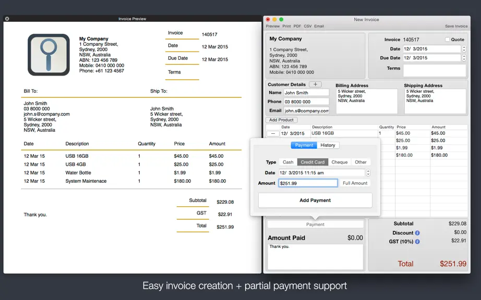Enable the Quote checkbox
This screenshot has width=481, height=300.
coord(447,40)
